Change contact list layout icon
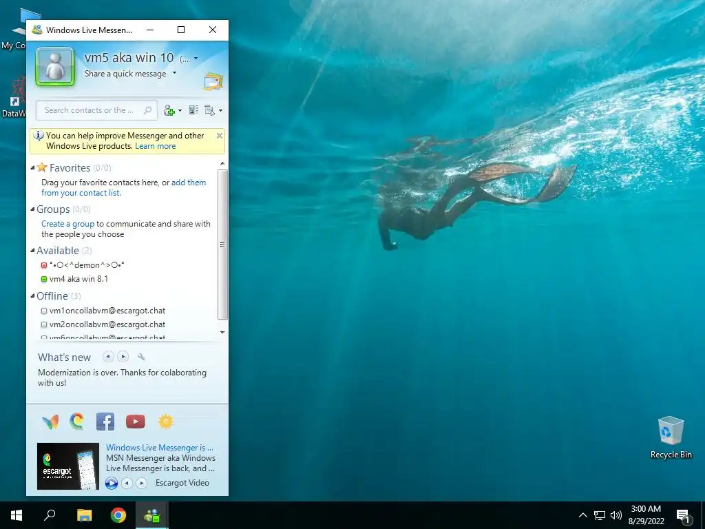Image resolution: width=705 pixels, height=529 pixels. click(x=193, y=110)
